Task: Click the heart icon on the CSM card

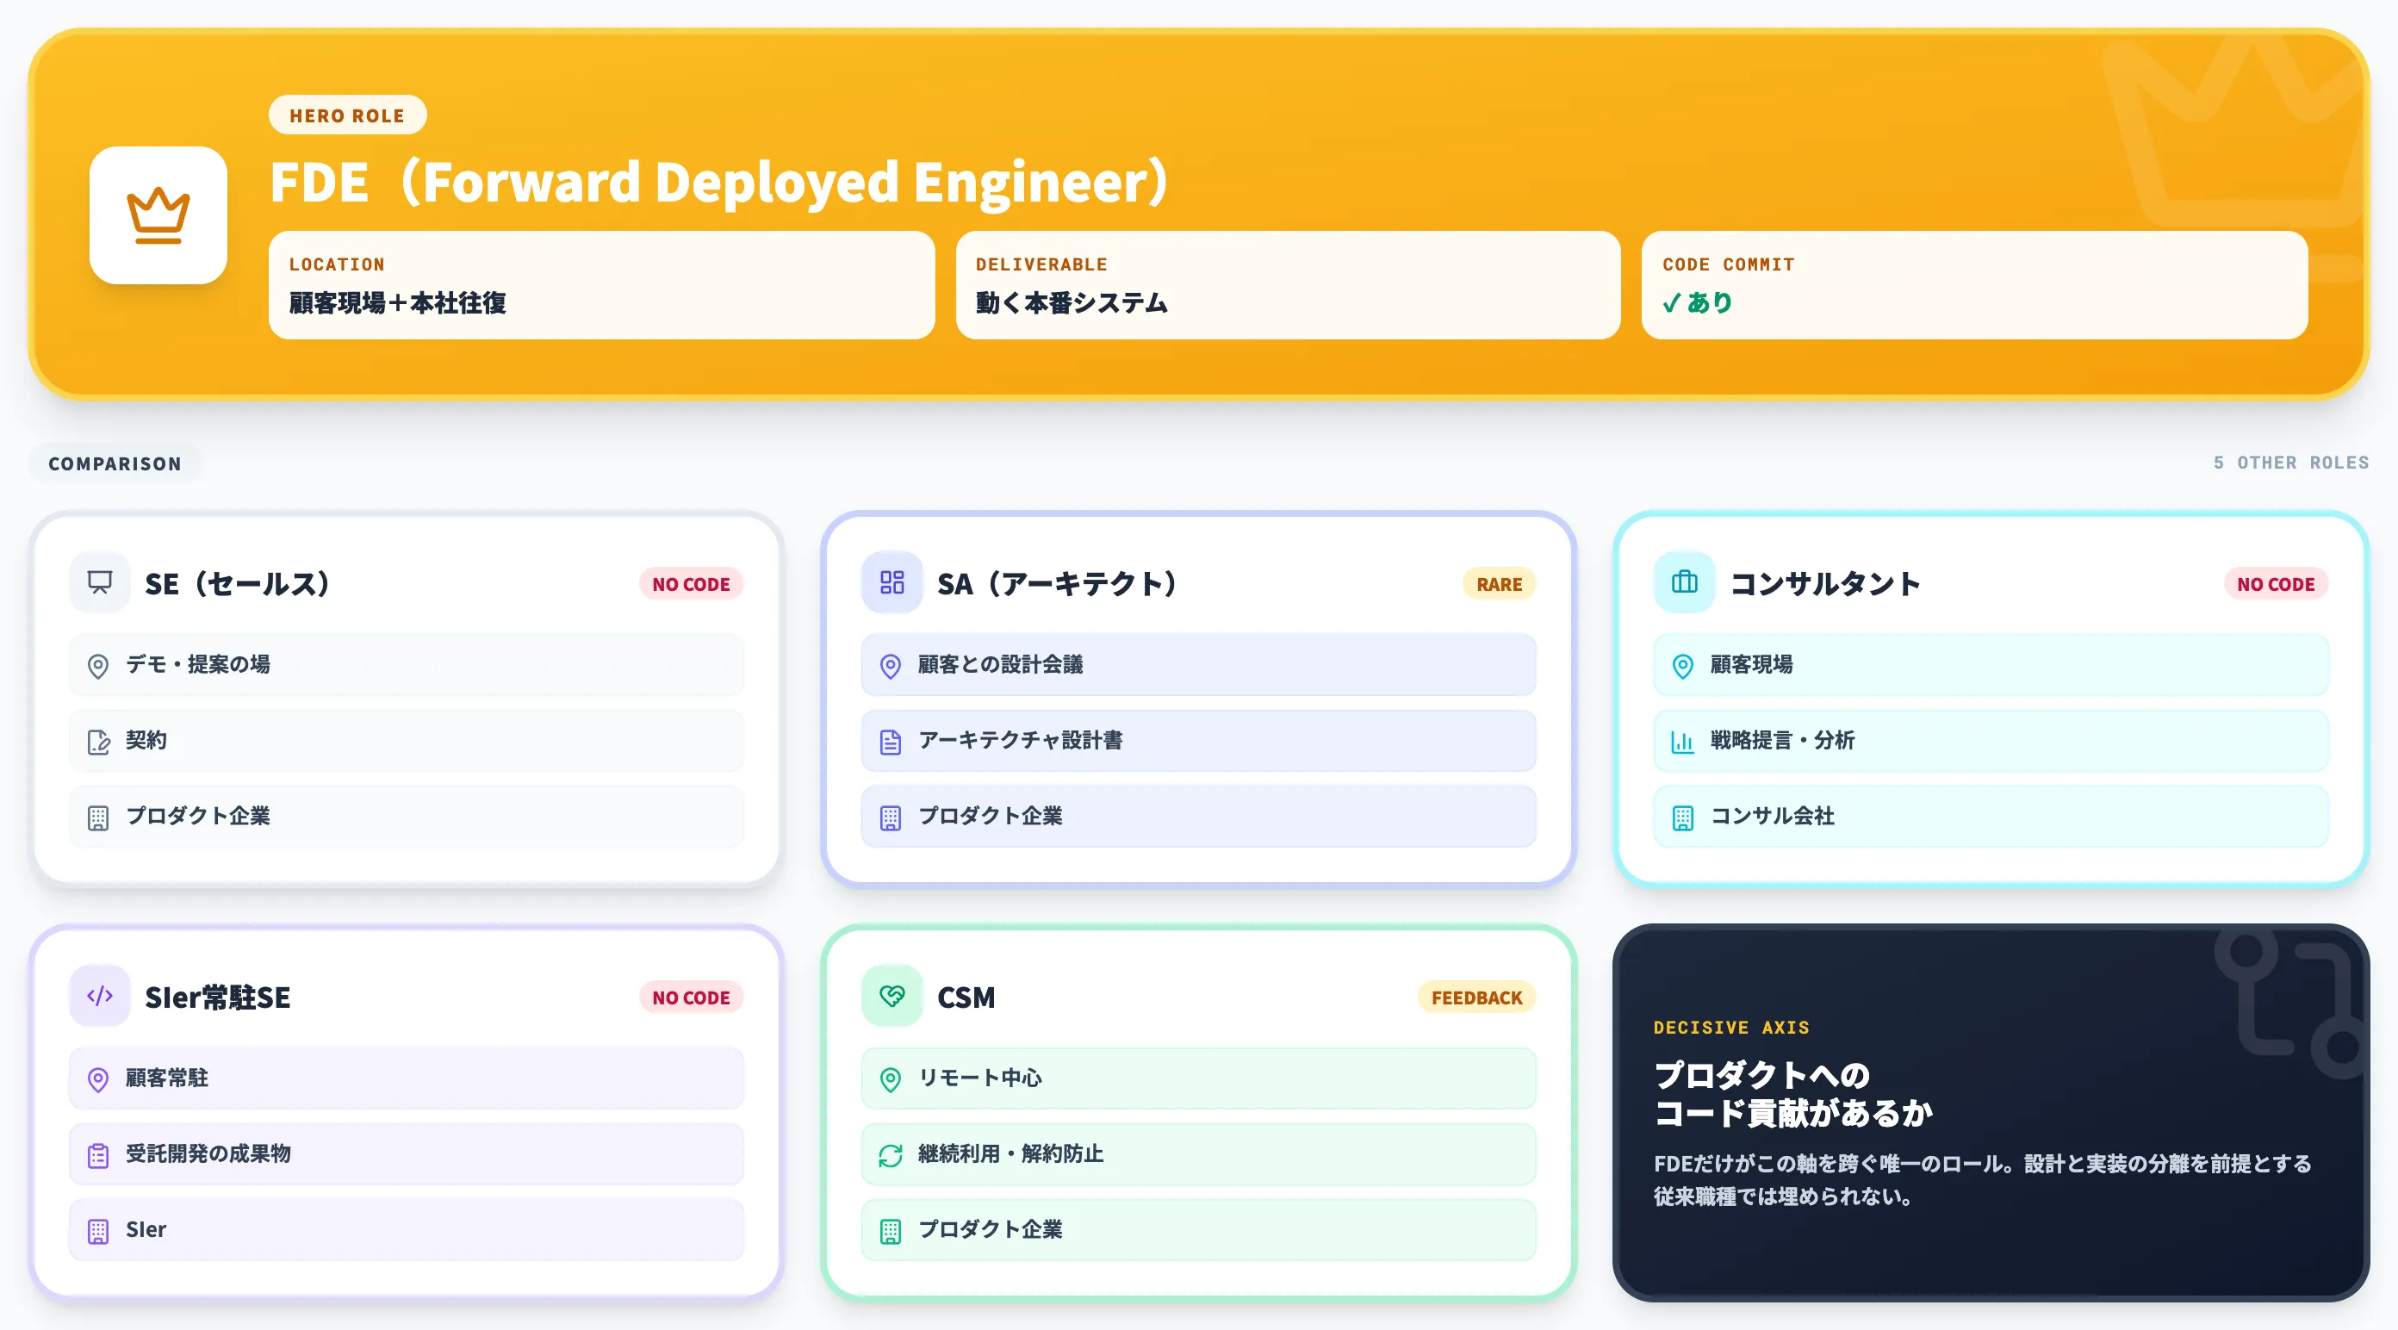Action: point(891,996)
